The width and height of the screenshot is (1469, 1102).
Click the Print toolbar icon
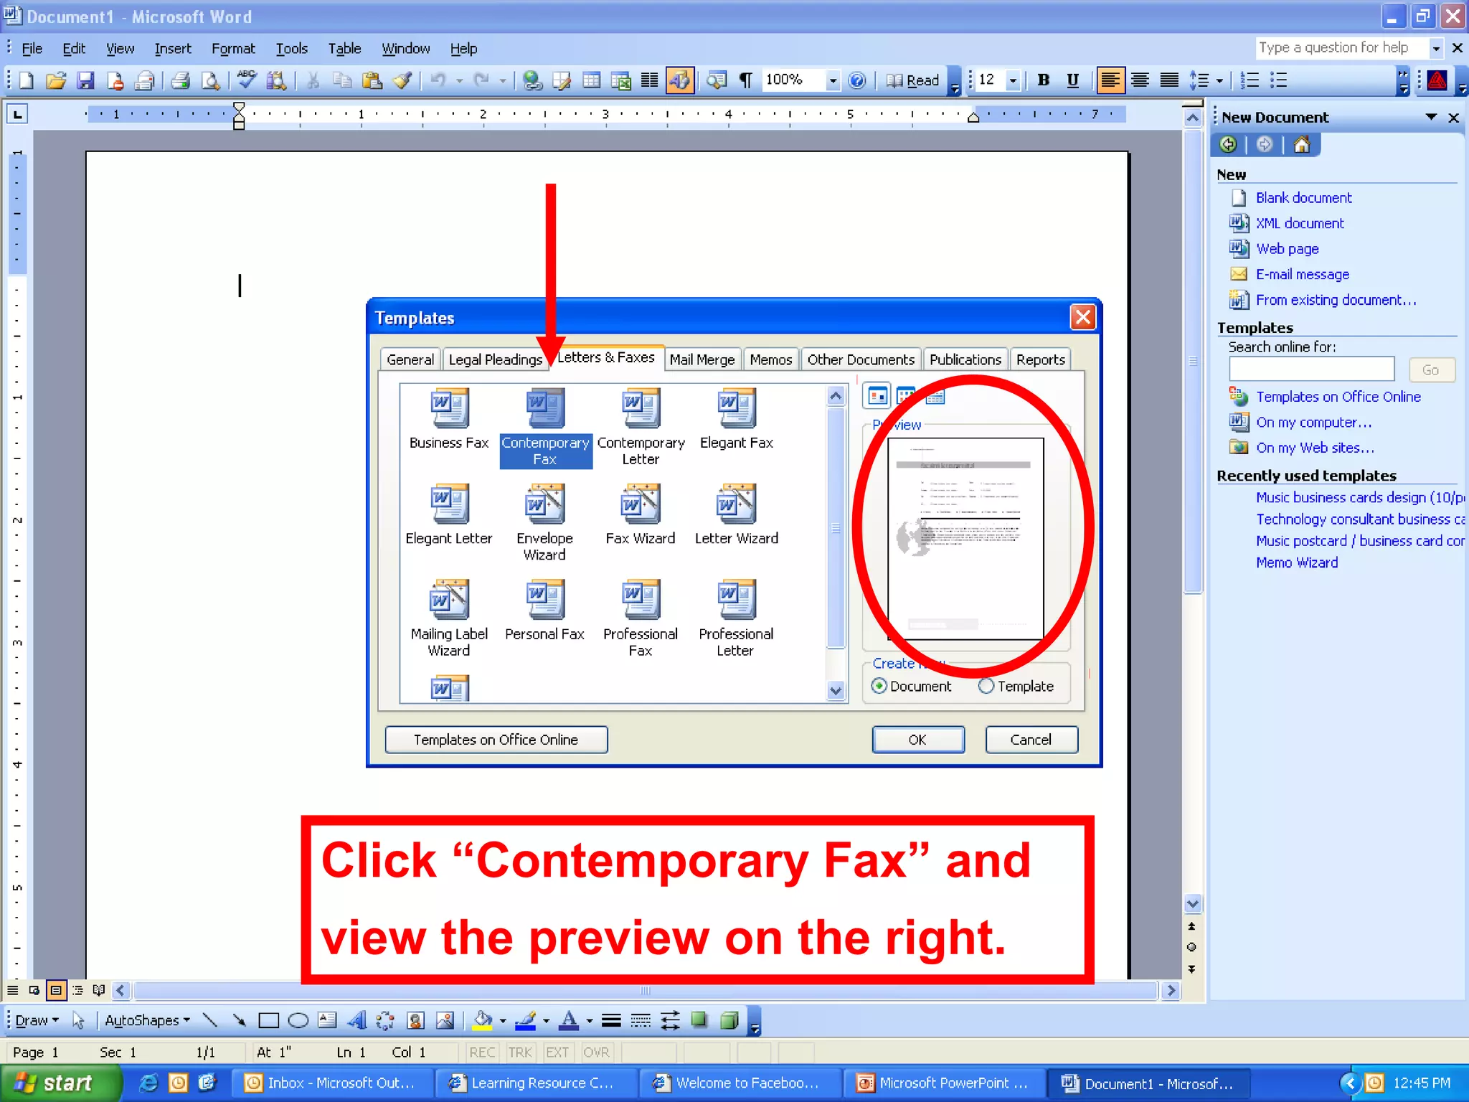coord(180,80)
